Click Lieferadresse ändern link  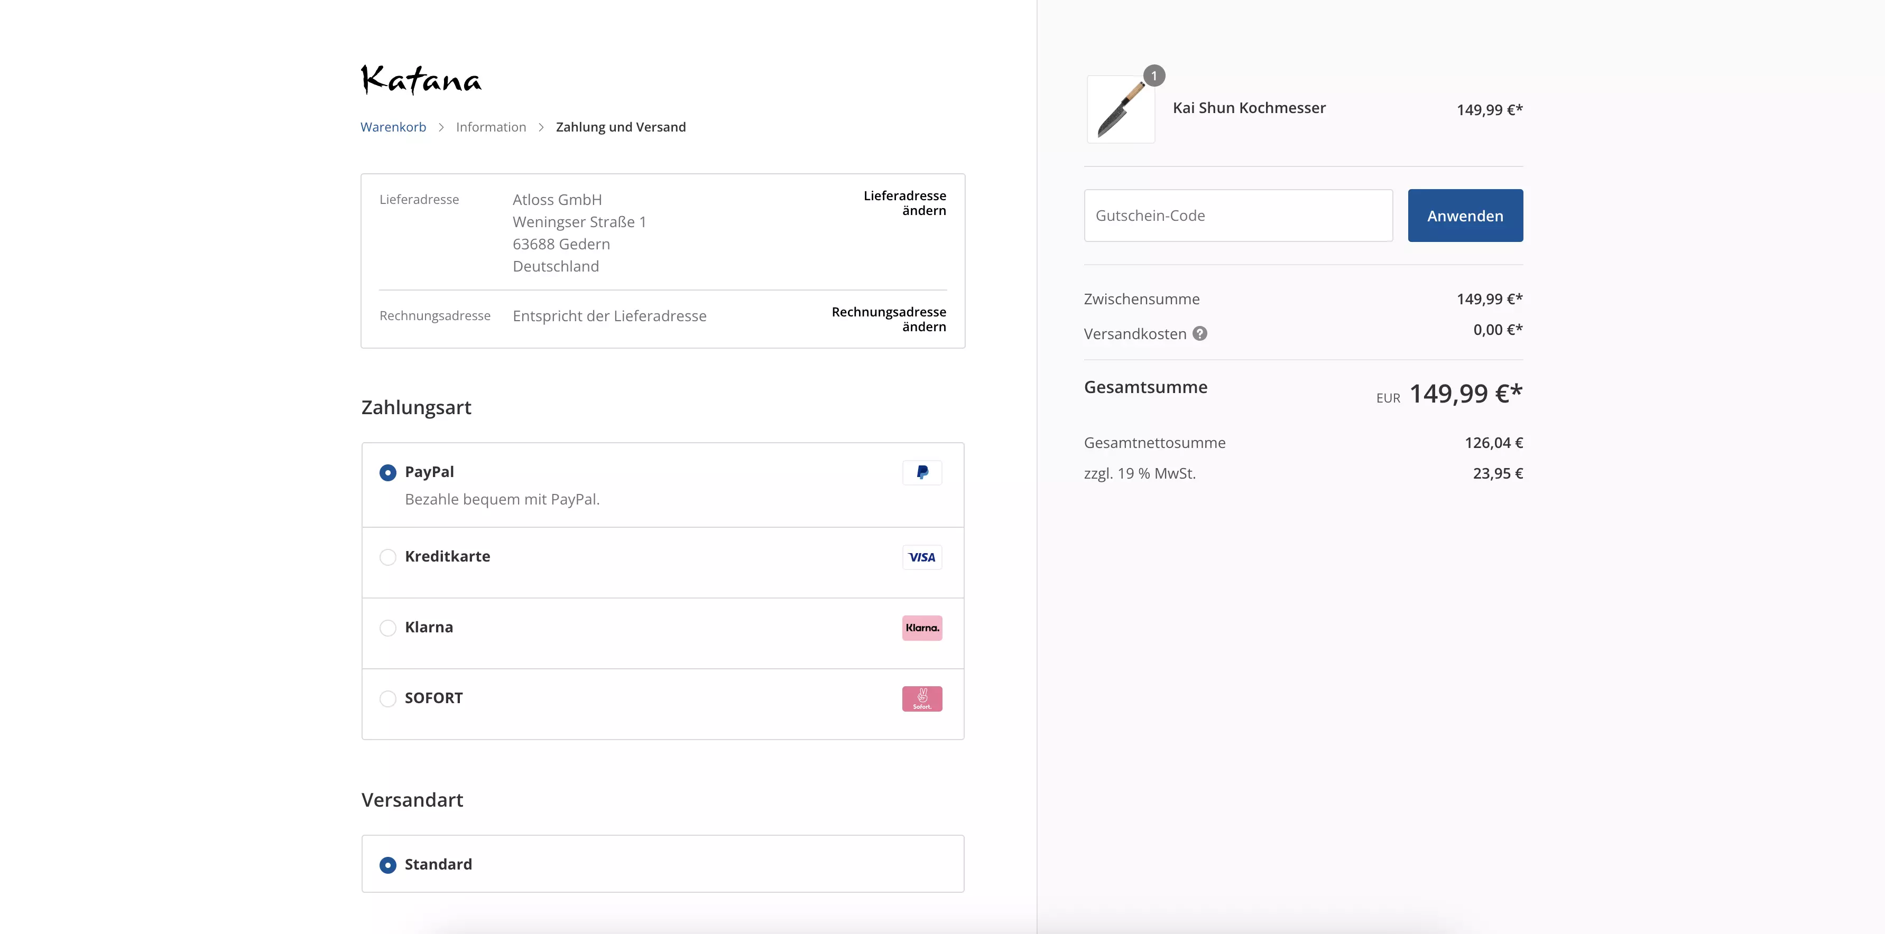(905, 203)
